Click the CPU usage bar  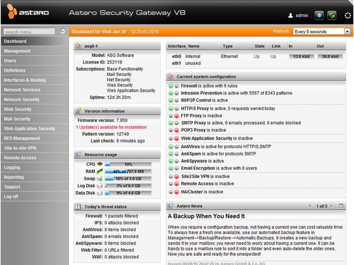(128, 164)
